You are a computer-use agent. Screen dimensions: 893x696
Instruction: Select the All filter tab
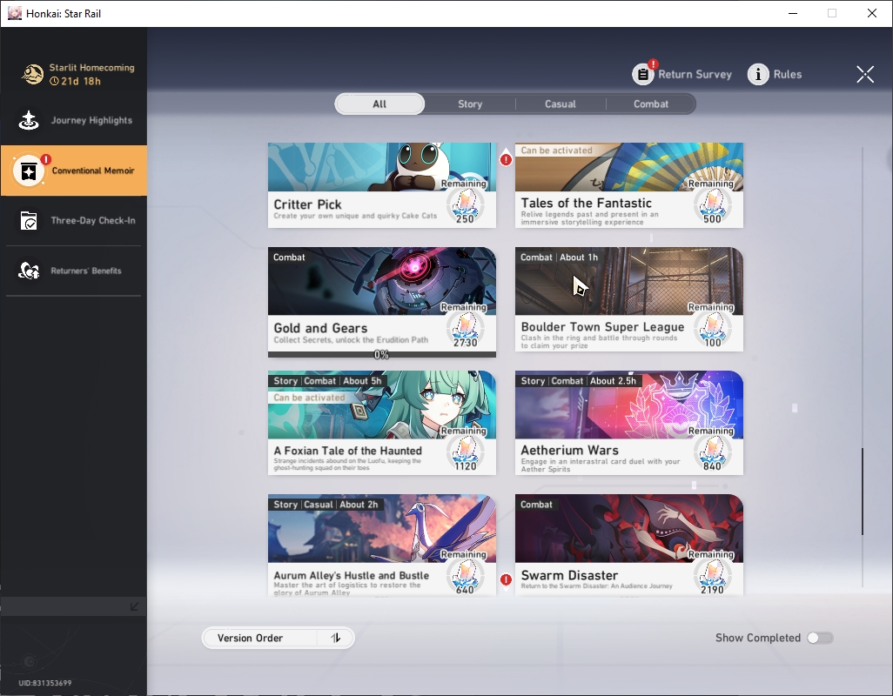click(379, 104)
